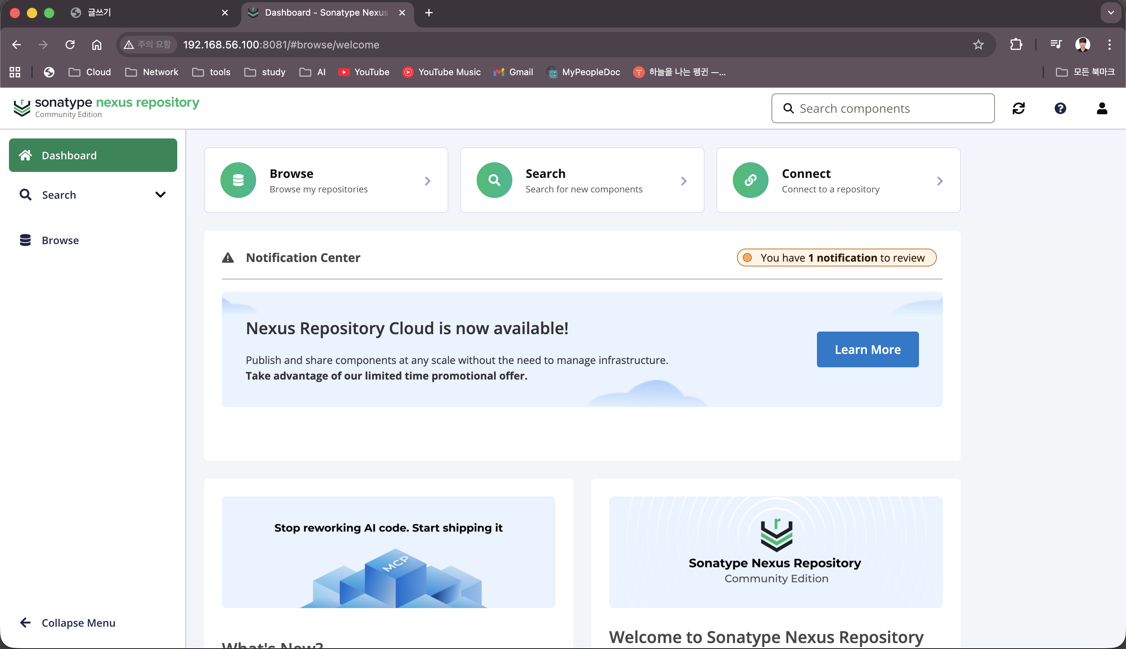Screen dimensions: 1126x649
Task: Open the Connect to a repository card title
Action: (x=806, y=173)
